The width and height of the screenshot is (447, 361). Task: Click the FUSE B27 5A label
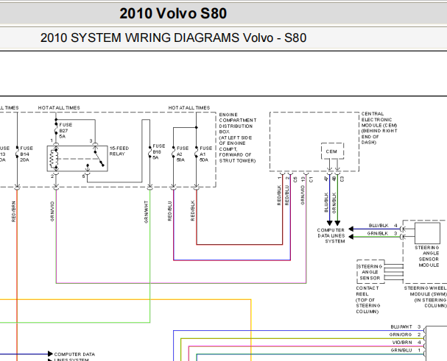tap(66, 130)
